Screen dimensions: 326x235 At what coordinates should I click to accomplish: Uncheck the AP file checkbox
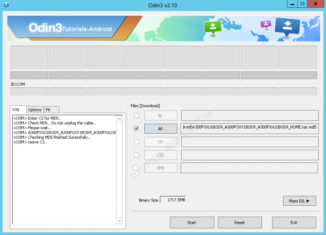point(136,129)
